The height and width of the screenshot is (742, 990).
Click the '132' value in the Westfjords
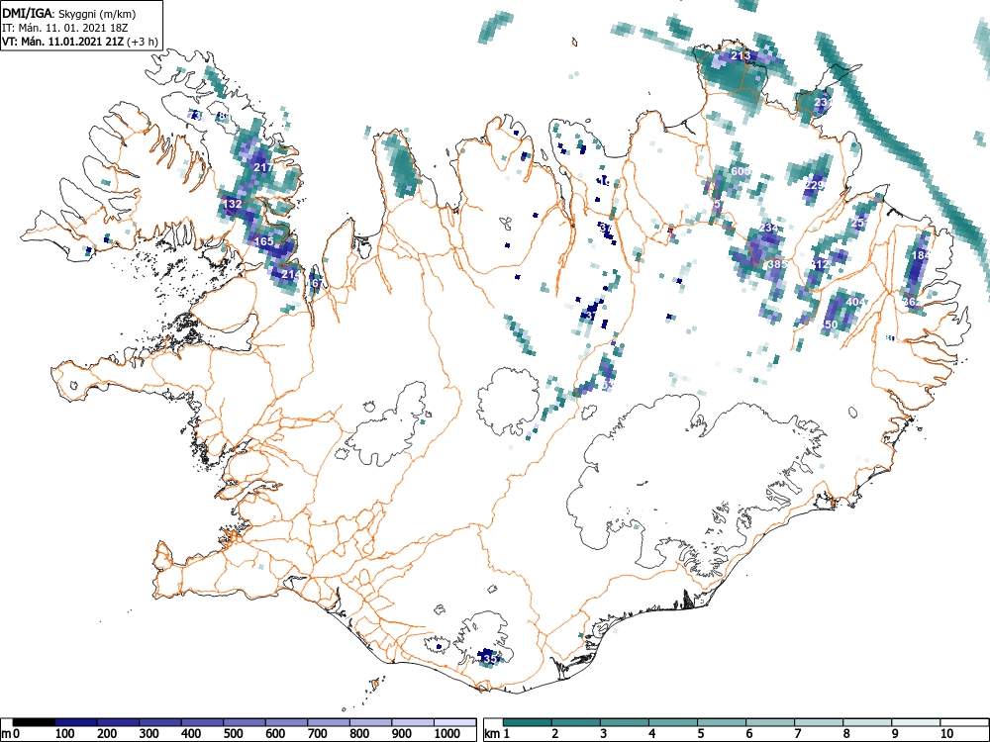[232, 204]
